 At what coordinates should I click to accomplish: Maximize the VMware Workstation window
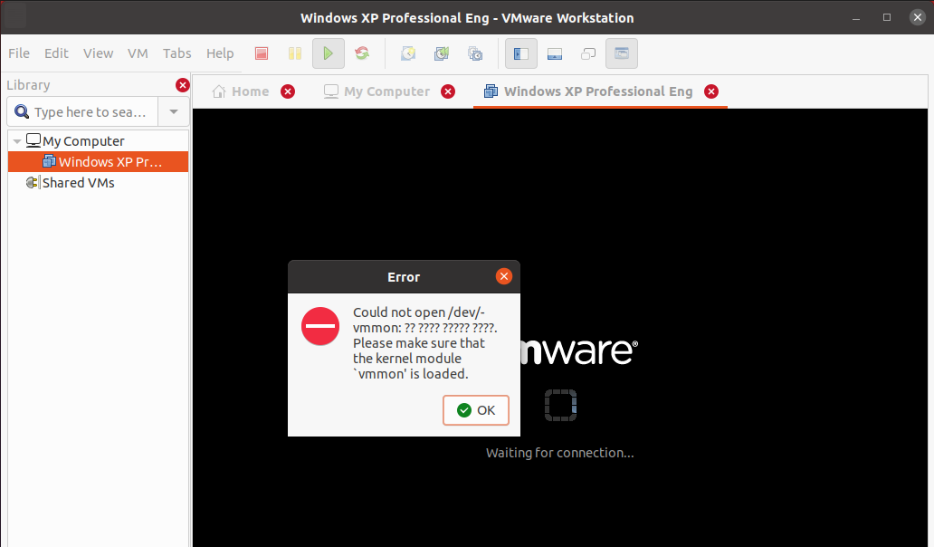(x=887, y=17)
